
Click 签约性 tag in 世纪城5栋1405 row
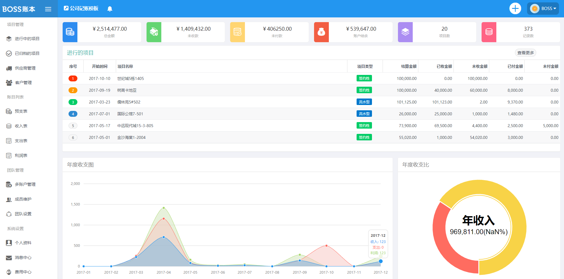(364, 78)
